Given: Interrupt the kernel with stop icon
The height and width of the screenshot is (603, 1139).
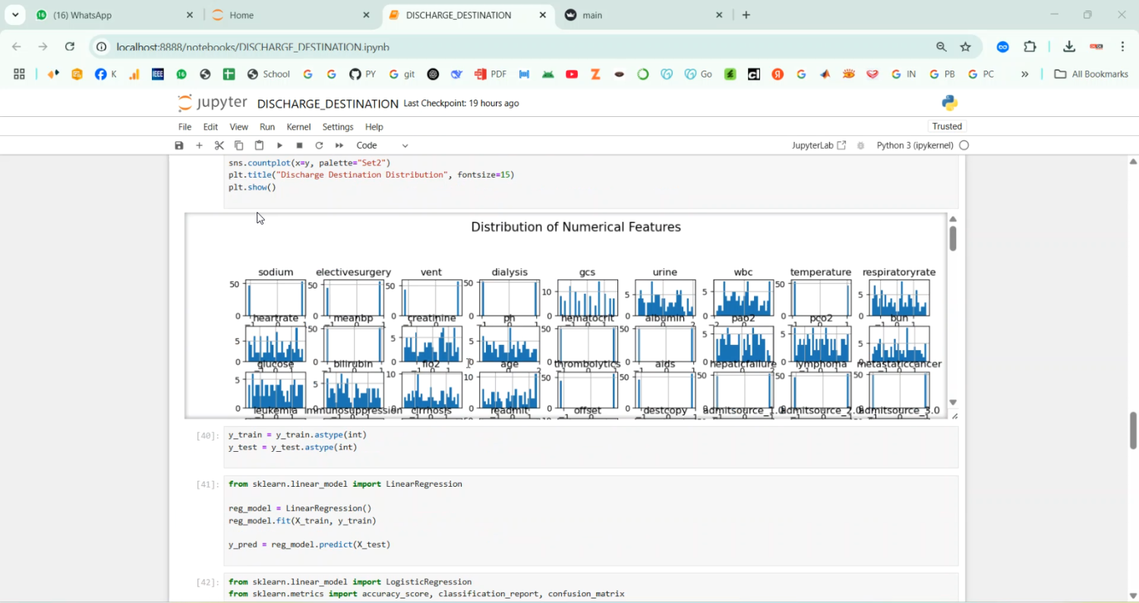Looking at the screenshot, I should 299,145.
